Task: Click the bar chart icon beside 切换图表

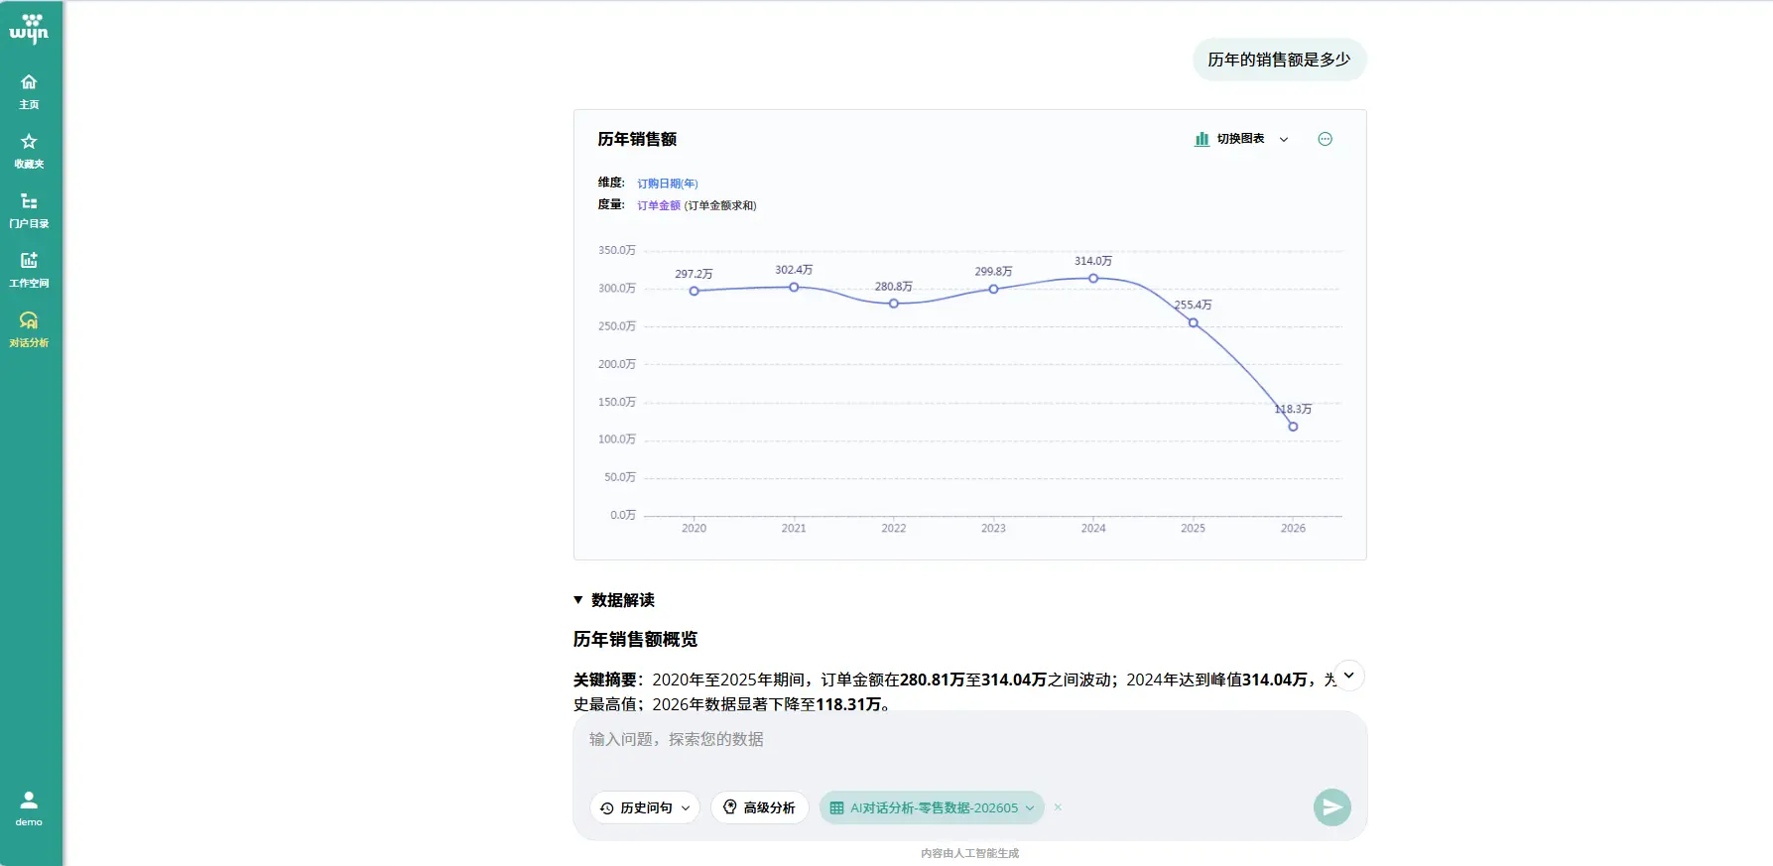Action: (1202, 139)
